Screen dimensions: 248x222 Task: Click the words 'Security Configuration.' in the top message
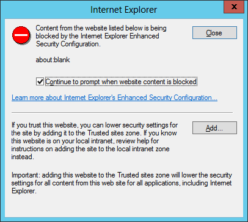coord(68,44)
